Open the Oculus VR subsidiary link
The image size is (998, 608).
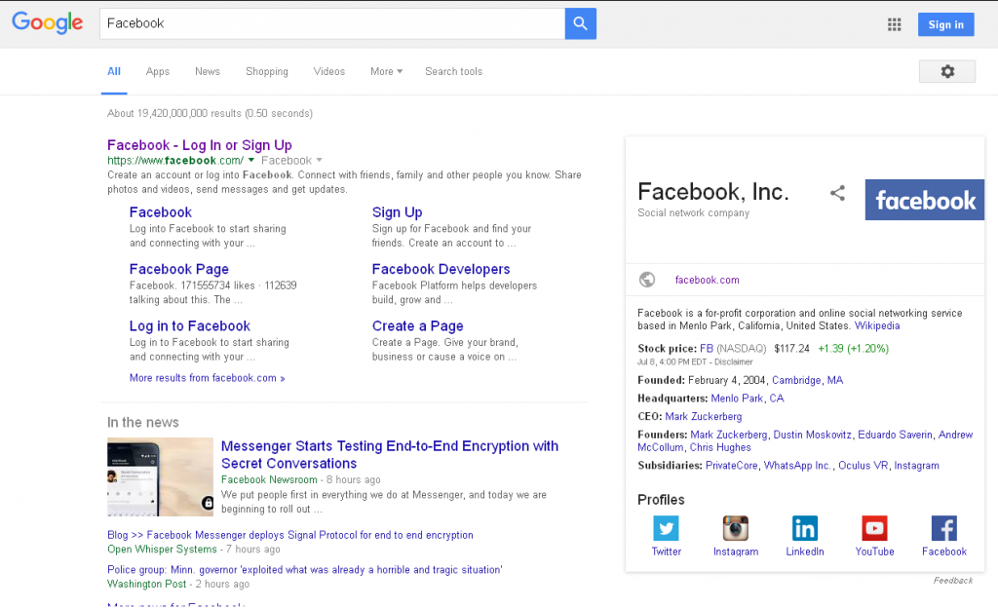tap(864, 466)
